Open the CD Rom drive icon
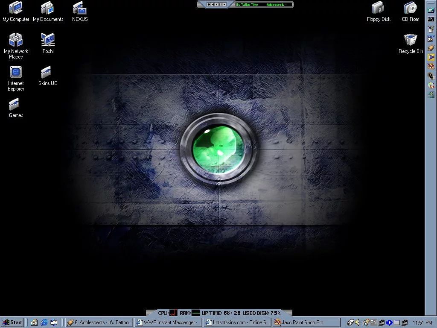 pyautogui.click(x=411, y=8)
